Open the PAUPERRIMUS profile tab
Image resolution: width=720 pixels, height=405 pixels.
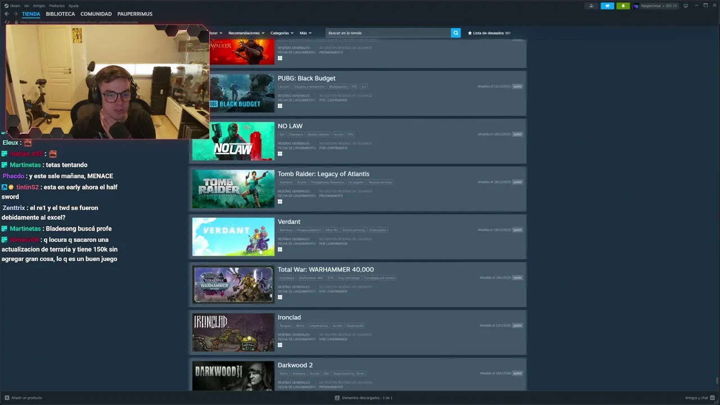pyautogui.click(x=135, y=14)
